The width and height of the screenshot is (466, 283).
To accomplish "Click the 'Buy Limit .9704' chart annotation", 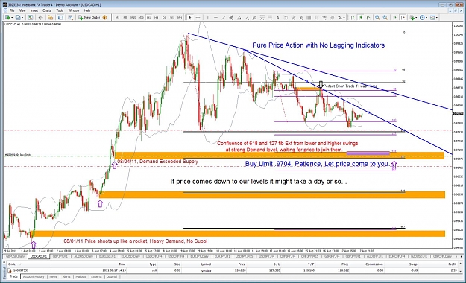I will (317, 164).
